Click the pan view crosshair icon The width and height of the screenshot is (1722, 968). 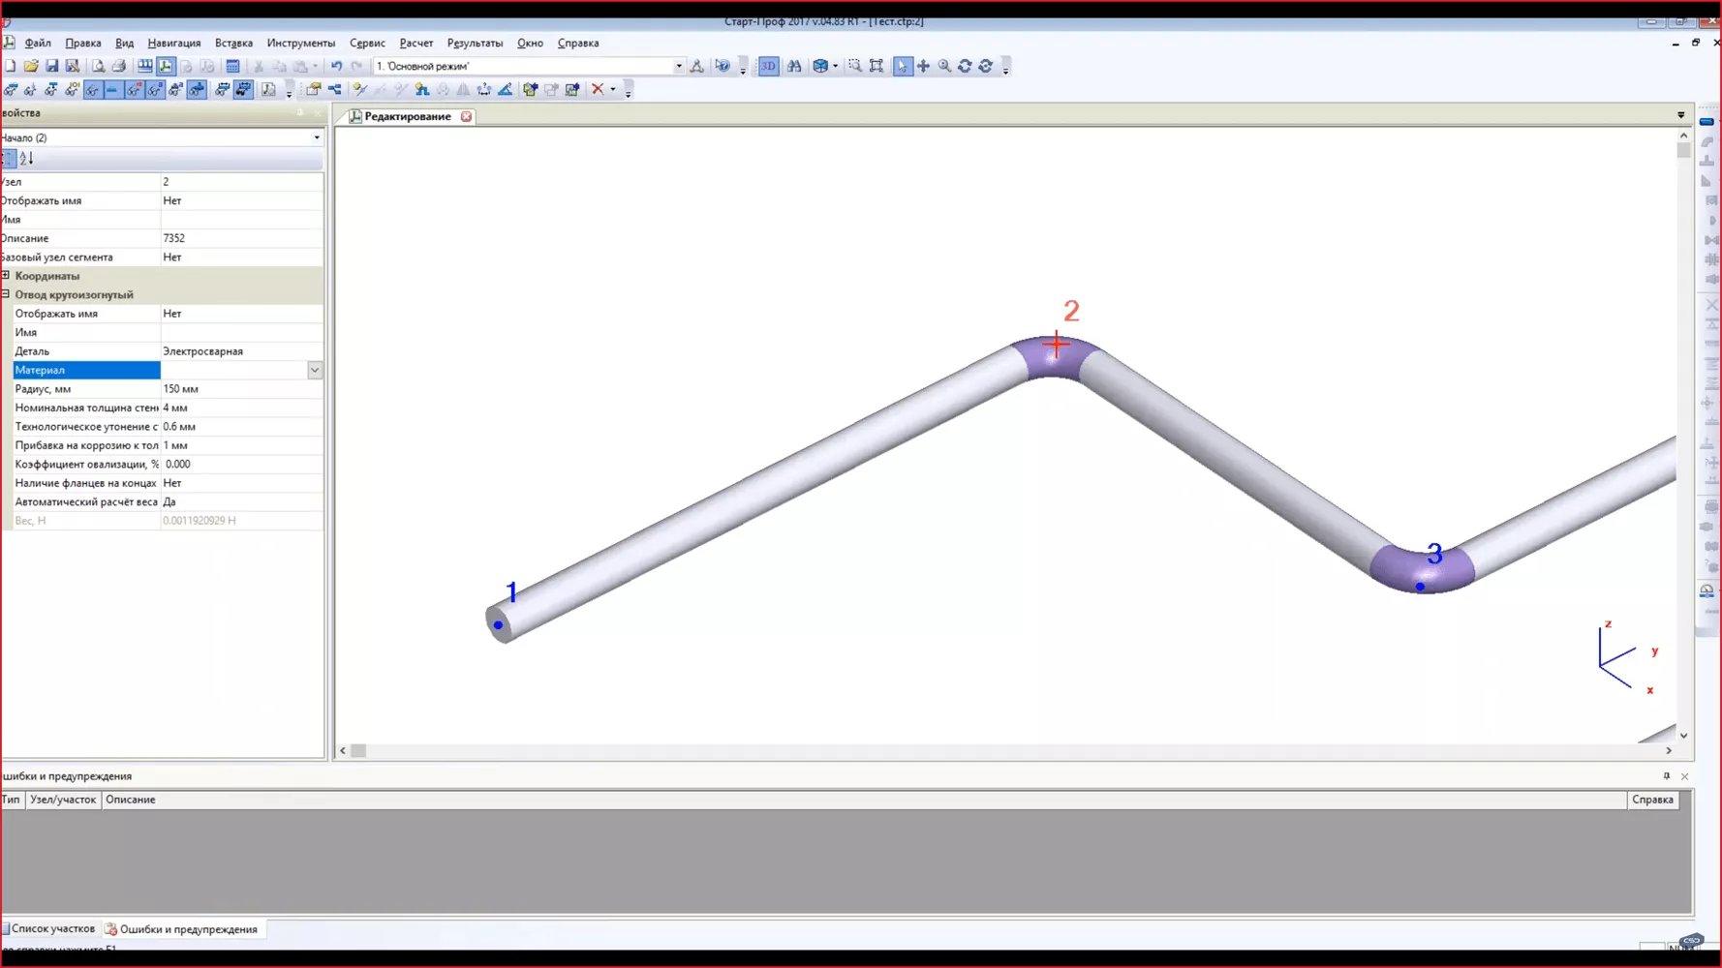pyautogui.click(x=923, y=66)
